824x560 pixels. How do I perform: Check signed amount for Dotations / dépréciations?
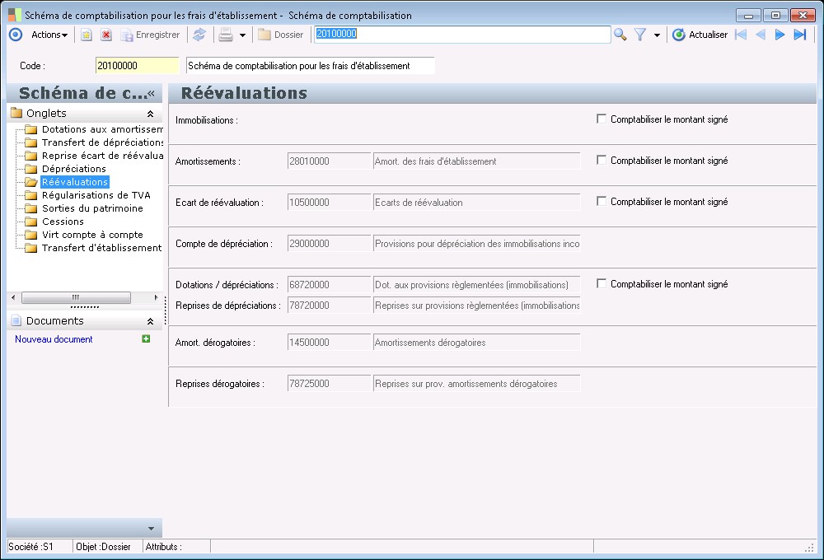[602, 284]
